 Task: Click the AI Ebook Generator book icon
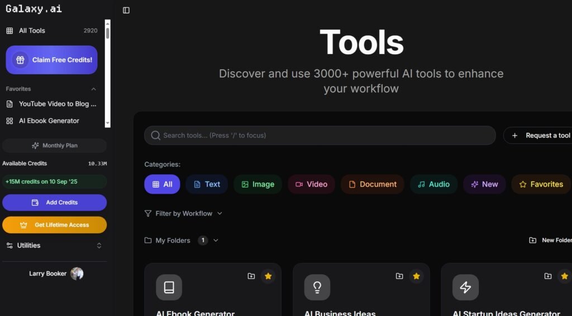(169, 287)
